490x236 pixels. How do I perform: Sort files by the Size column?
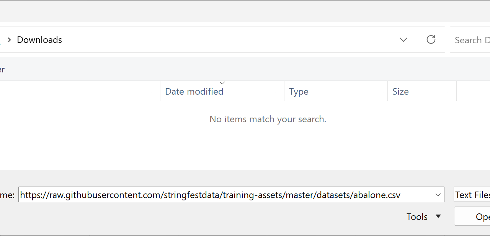click(x=400, y=92)
